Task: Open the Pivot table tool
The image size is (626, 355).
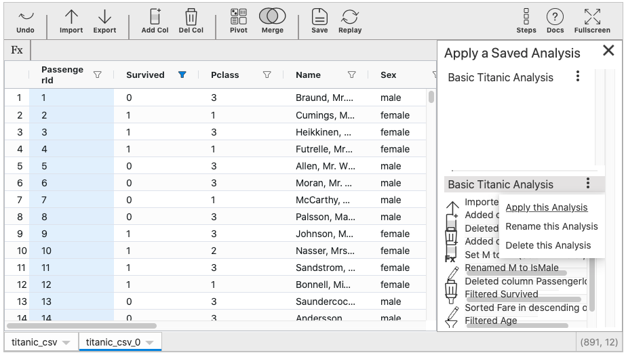Action: 239,20
